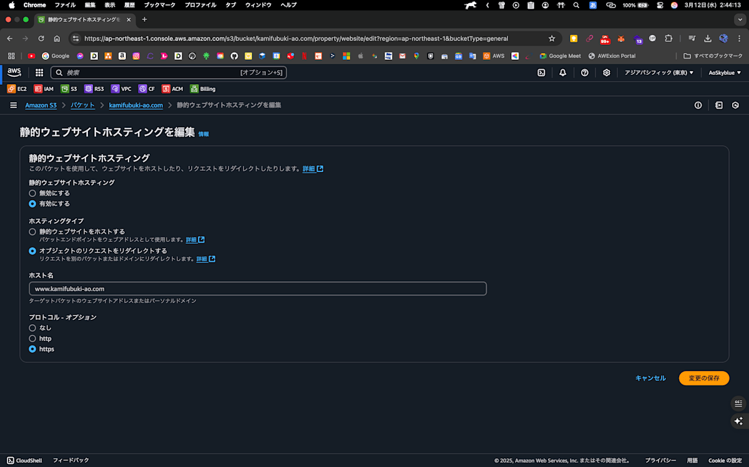749x467 pixels.
Task: Open the AWS notifications bell
Action: pyautogui.click(x=563, y=72)
